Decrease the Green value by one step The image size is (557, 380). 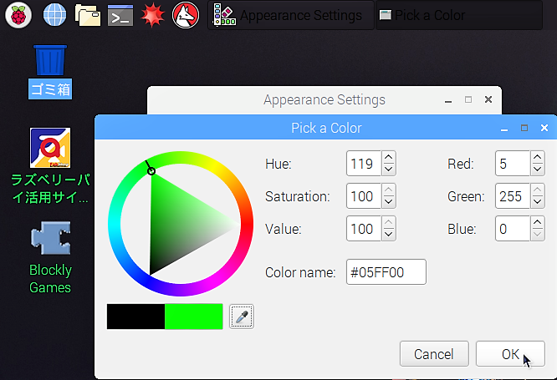(538, 202)
